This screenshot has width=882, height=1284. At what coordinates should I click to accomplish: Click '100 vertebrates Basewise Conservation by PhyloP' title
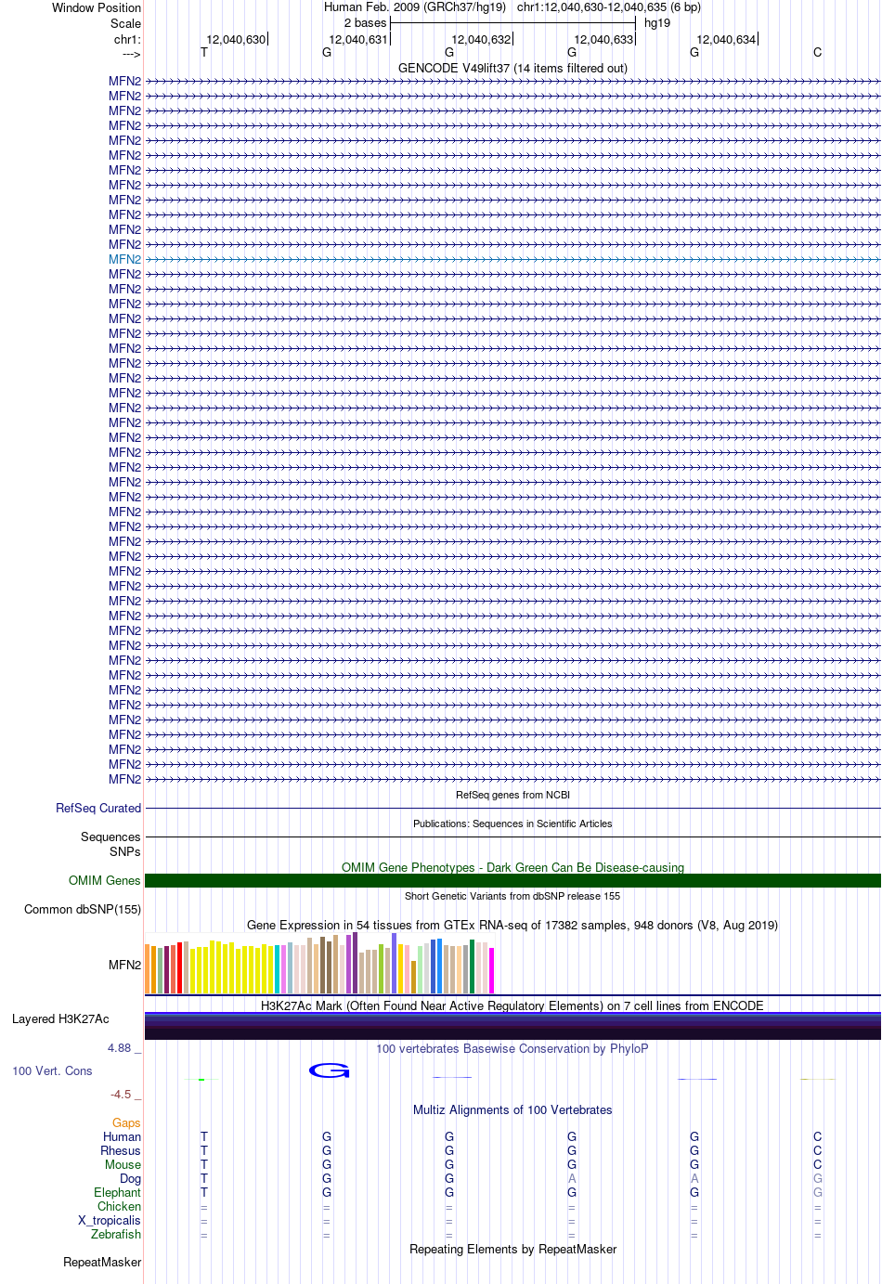click(512, 1048)
